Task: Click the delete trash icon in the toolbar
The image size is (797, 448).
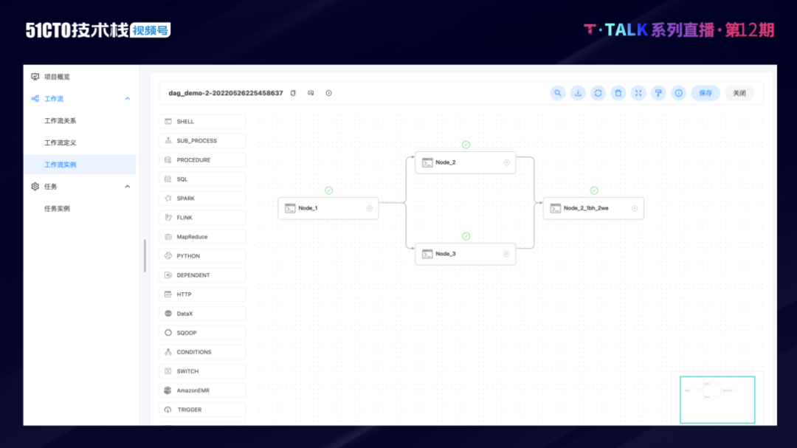Action: (618, 93)
